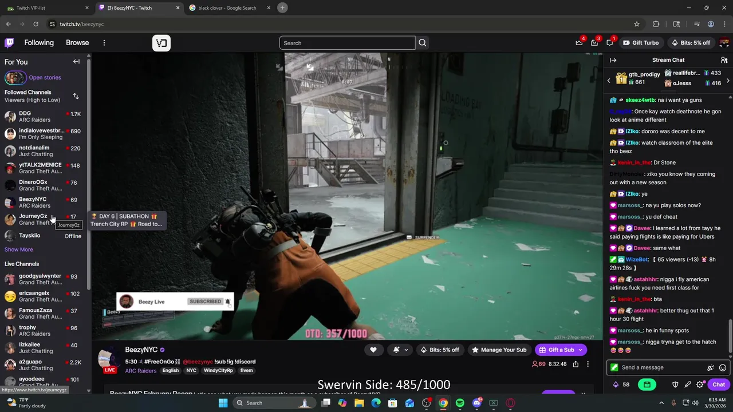Open OBS Studio from the taskbar
Viewport: 733px width, 412px height.
click(x=426, y=403)
